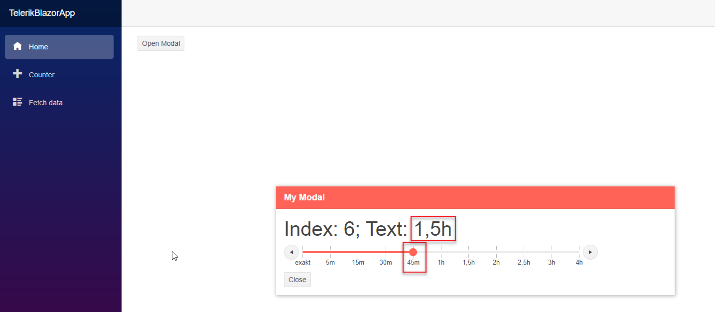Click the slider decrease arrow button
The width and height of the screenshot is (715, 312).
tap(291, 252)
